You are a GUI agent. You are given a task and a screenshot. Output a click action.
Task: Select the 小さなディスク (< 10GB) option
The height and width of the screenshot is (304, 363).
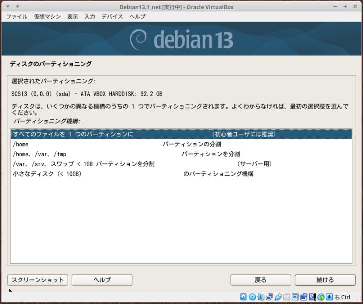tap(181, 174)
